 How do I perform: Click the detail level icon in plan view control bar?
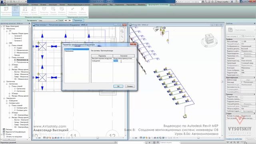(44, 138)
